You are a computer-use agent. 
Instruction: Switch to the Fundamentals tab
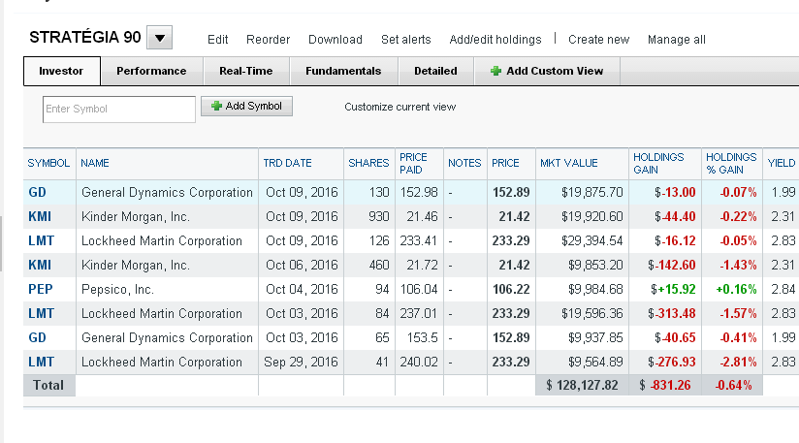pos(343,71)
